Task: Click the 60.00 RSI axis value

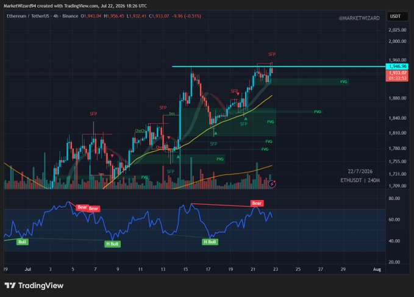Action: [394, 220]
